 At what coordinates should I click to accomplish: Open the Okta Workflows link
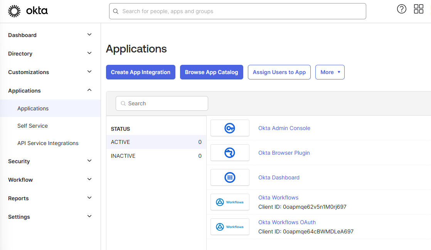click(x=278, y=198)
